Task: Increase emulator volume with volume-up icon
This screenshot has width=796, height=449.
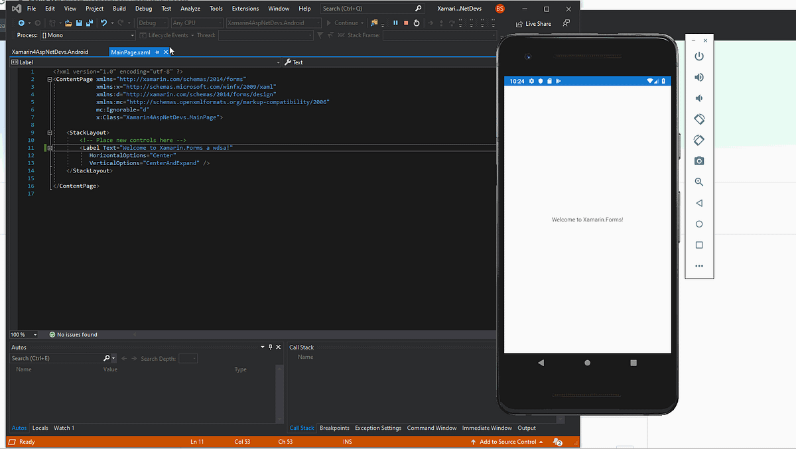Action: pyautogui.click(x=699, y=76)
